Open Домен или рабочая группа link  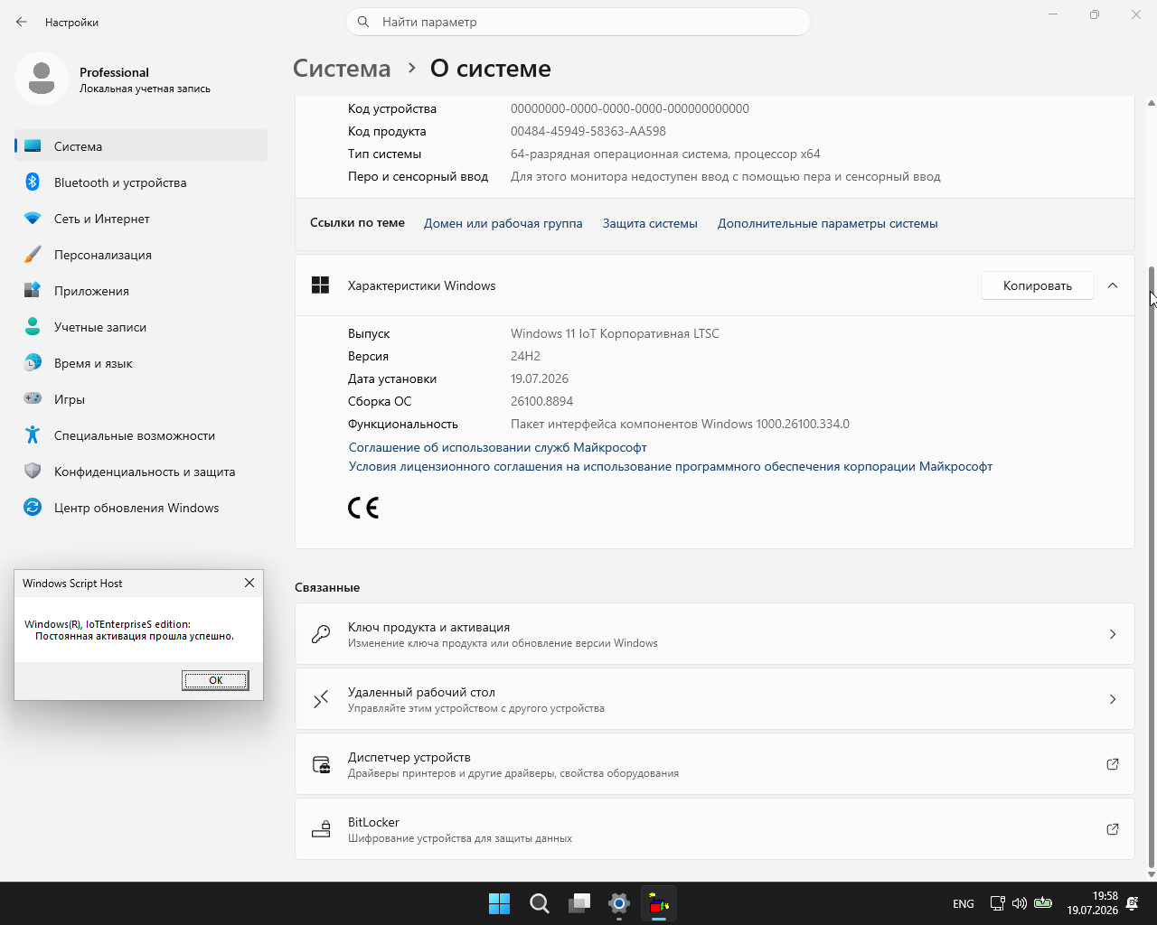click(503, 223)
